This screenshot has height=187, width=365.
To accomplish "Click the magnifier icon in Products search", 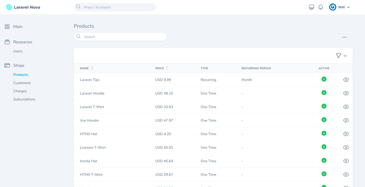I will pos(78,37).
